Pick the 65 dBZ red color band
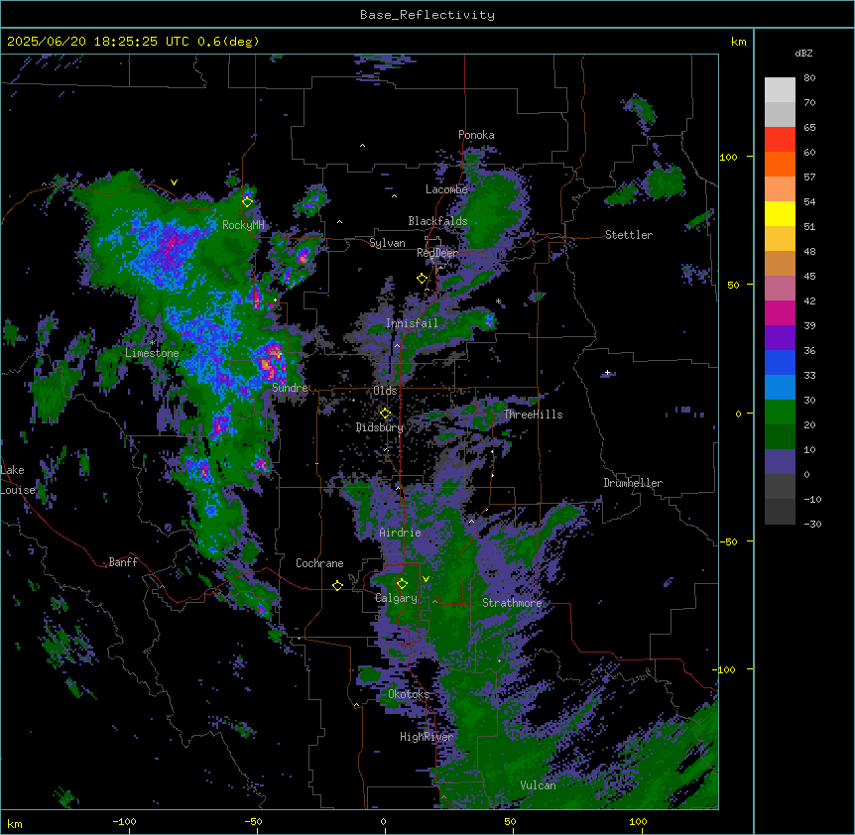The image size is (855, 835). (x=780, y=140)
